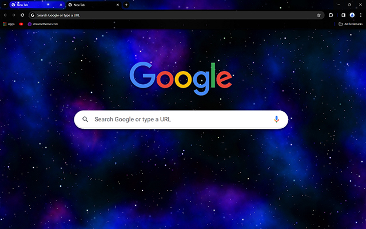Reload the current page

coord(22,15)
